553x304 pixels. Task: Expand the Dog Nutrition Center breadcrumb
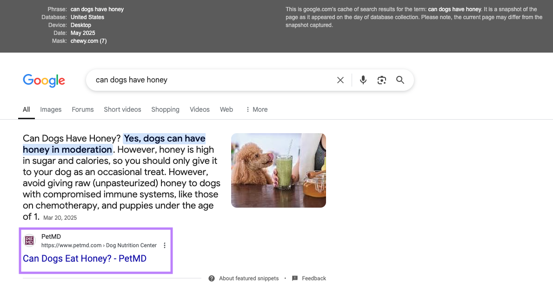coord(131,245)
